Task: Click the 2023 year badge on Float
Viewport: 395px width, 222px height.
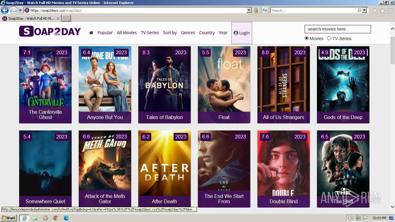Action: (x=240, y=52)
